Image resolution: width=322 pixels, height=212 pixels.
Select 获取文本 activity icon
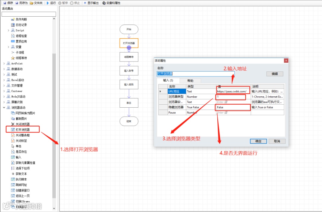13,174
